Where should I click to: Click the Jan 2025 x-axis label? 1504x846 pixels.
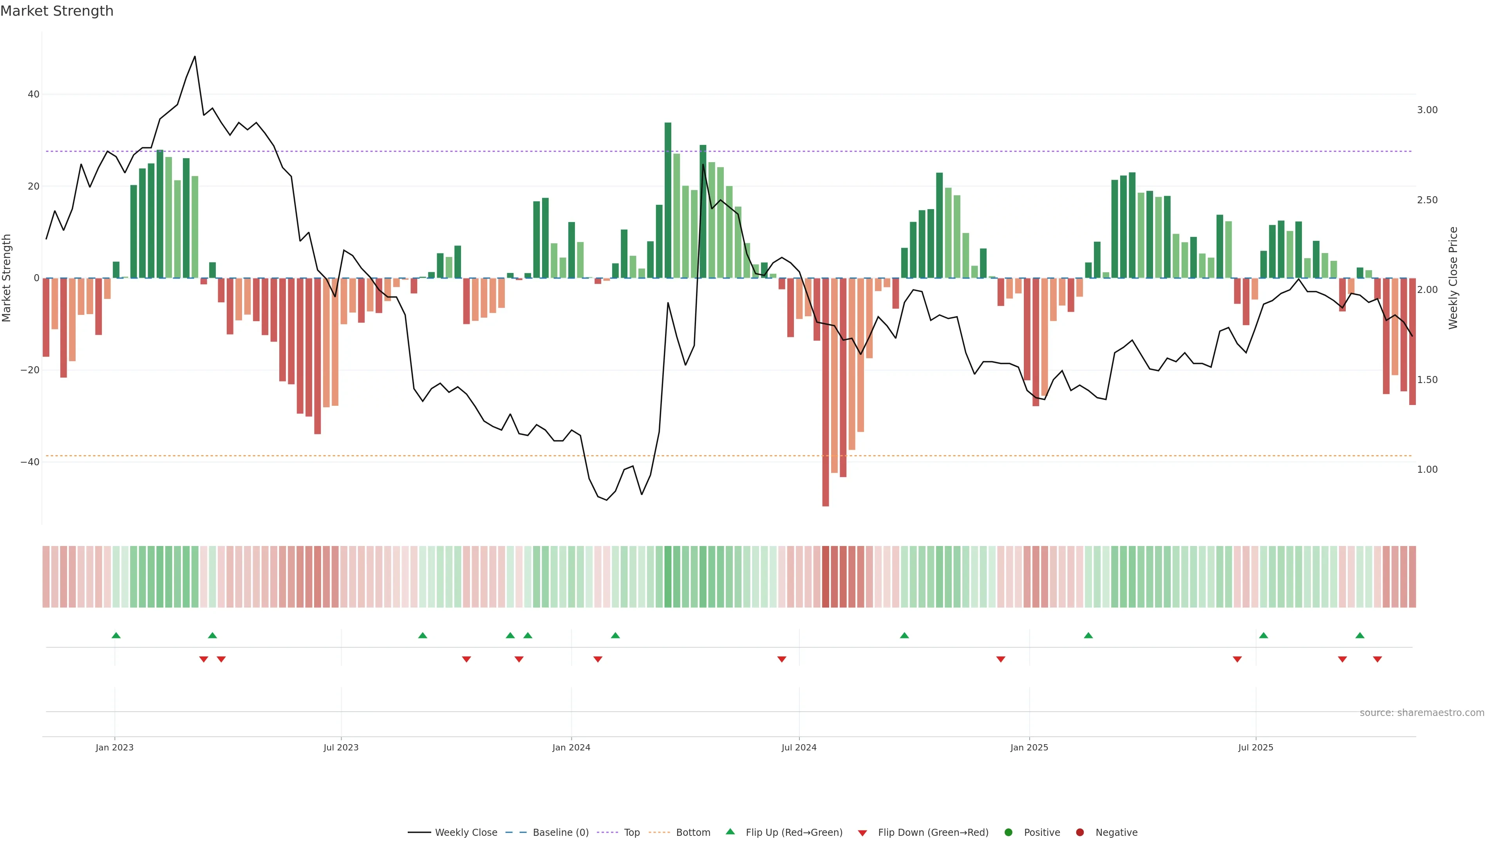click(x=1029, y=747)
